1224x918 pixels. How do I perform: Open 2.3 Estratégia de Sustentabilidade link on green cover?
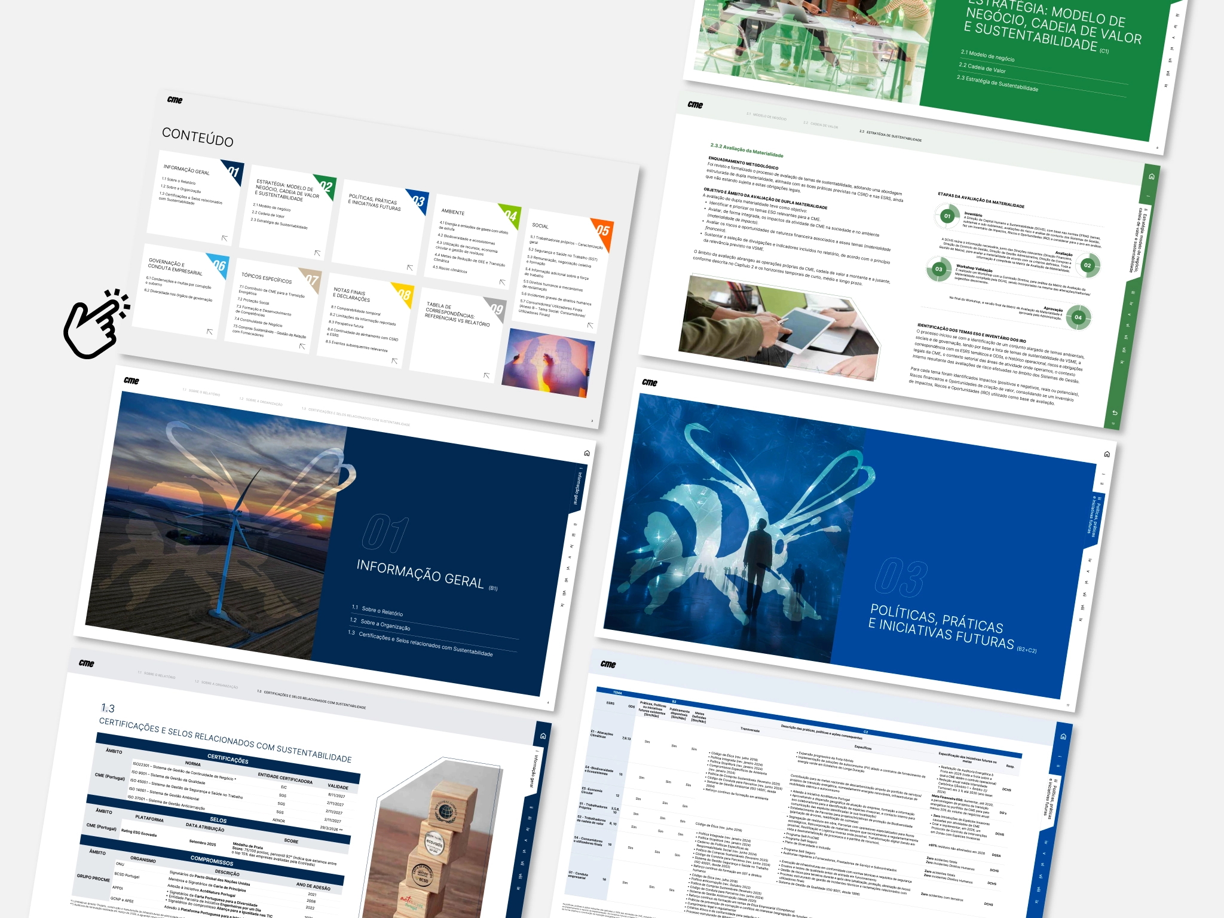997,83
